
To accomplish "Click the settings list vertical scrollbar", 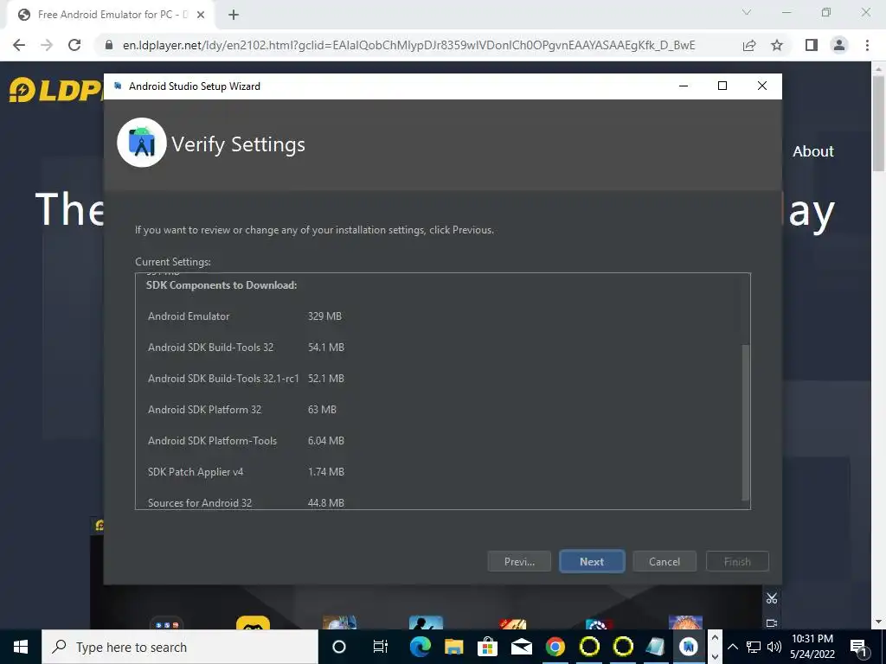I will point(745,422).
